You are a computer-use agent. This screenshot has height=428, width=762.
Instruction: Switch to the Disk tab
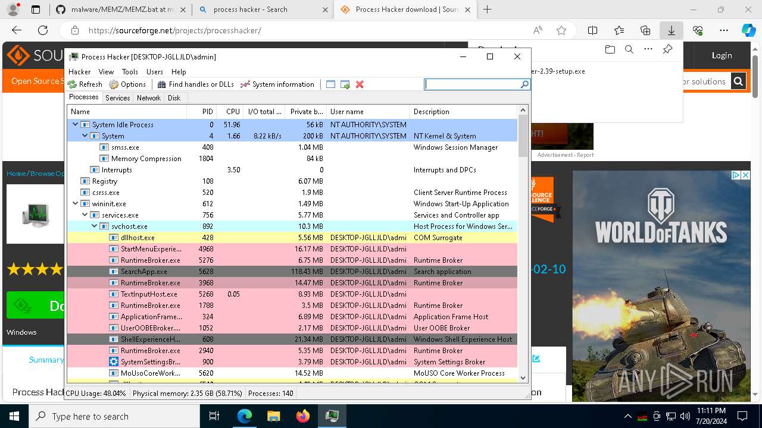(x=174, y=98)
